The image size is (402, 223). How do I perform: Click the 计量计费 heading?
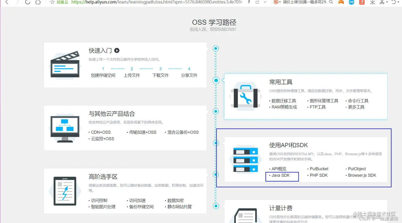click(281, 208)
